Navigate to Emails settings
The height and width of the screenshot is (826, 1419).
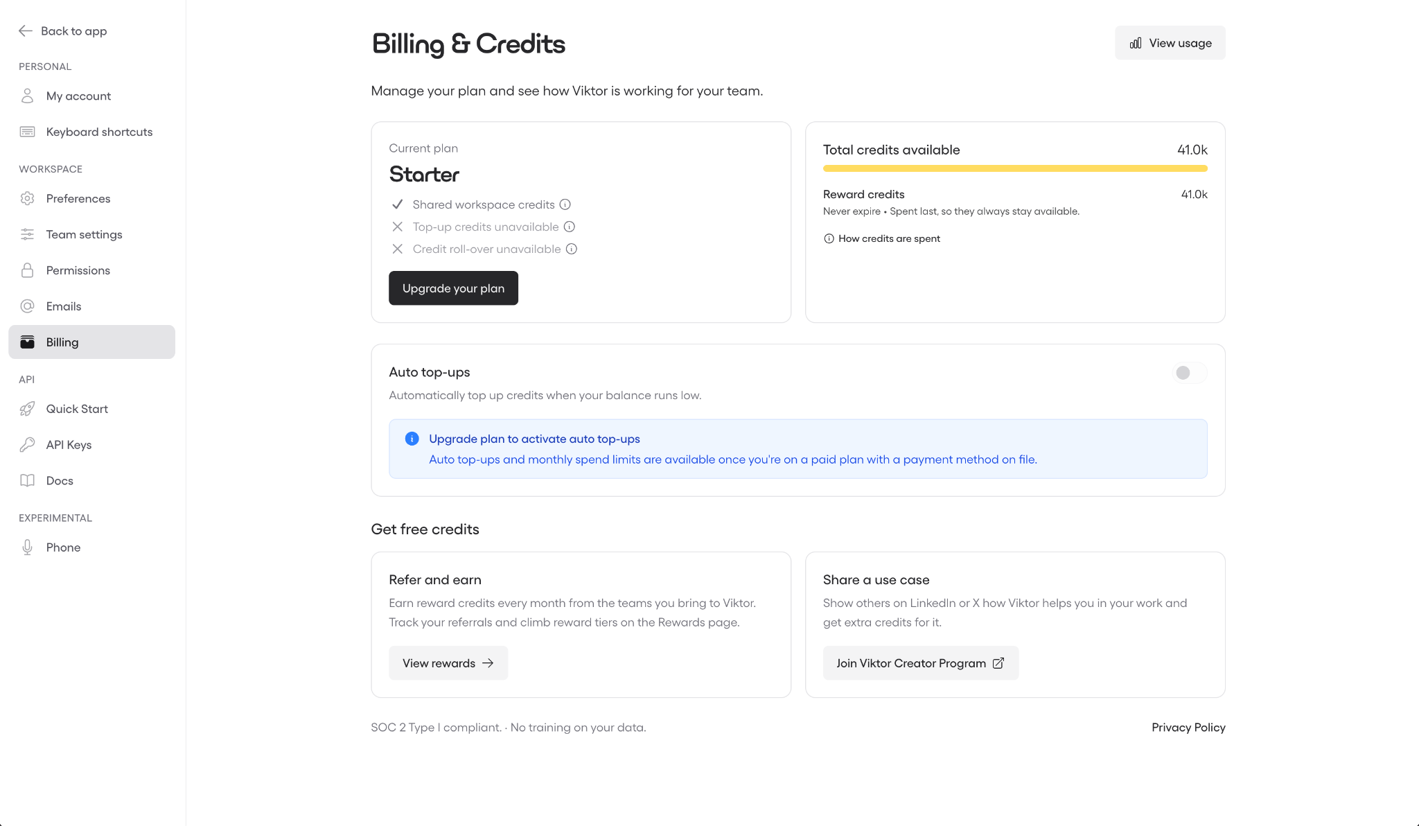tap(91, 306)
